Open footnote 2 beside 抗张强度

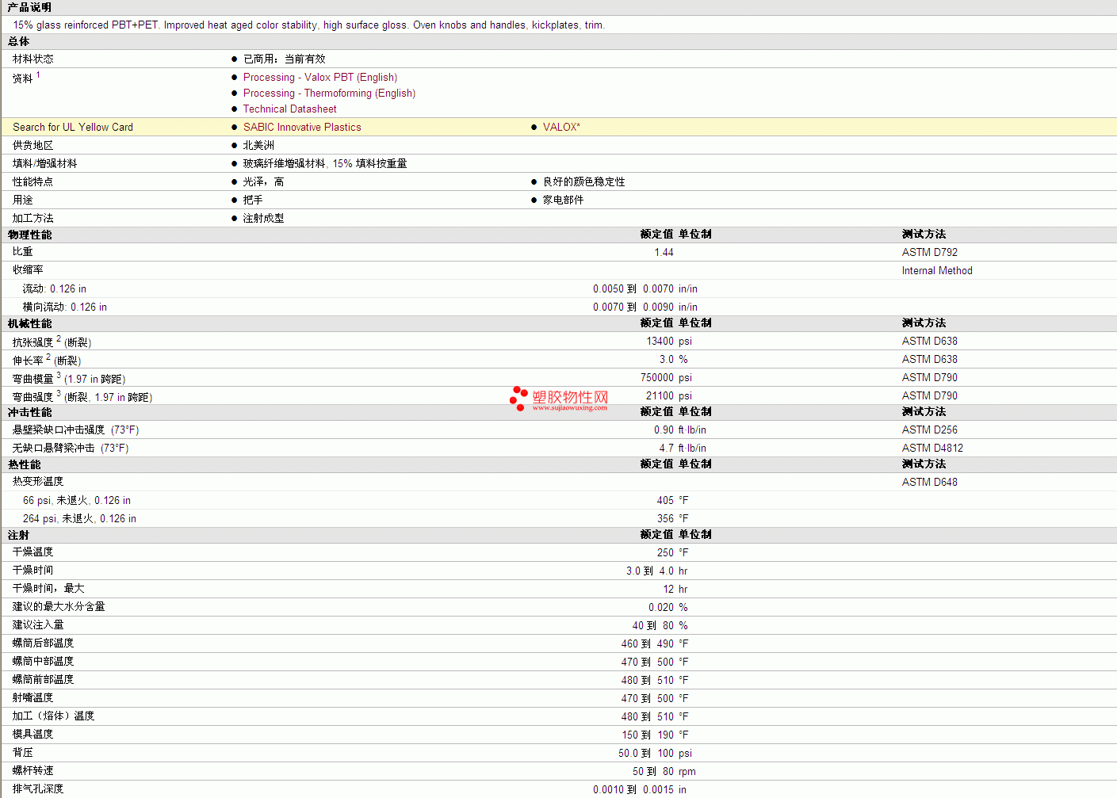[x=59, y=338]
